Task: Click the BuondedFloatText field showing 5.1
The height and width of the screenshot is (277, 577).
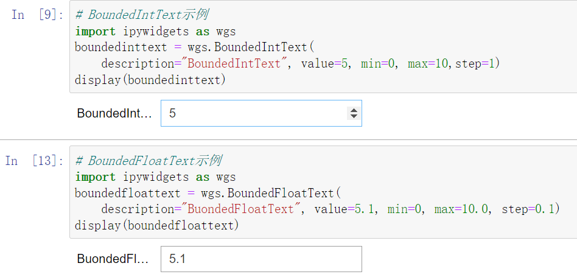Action: point(261,259)
